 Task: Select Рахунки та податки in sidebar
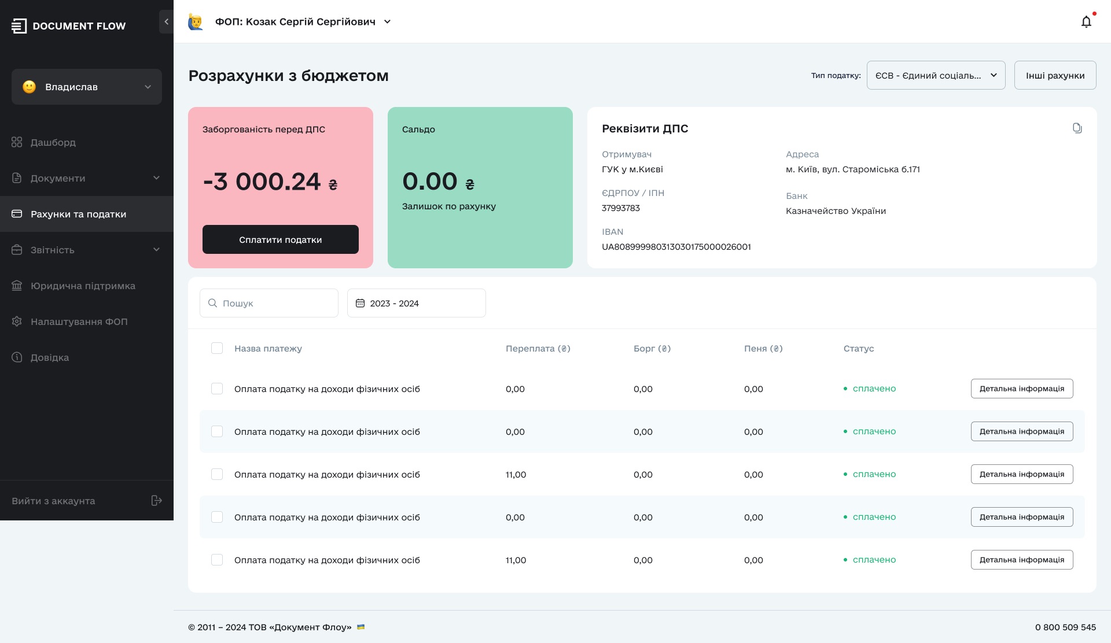coord(78,213)
